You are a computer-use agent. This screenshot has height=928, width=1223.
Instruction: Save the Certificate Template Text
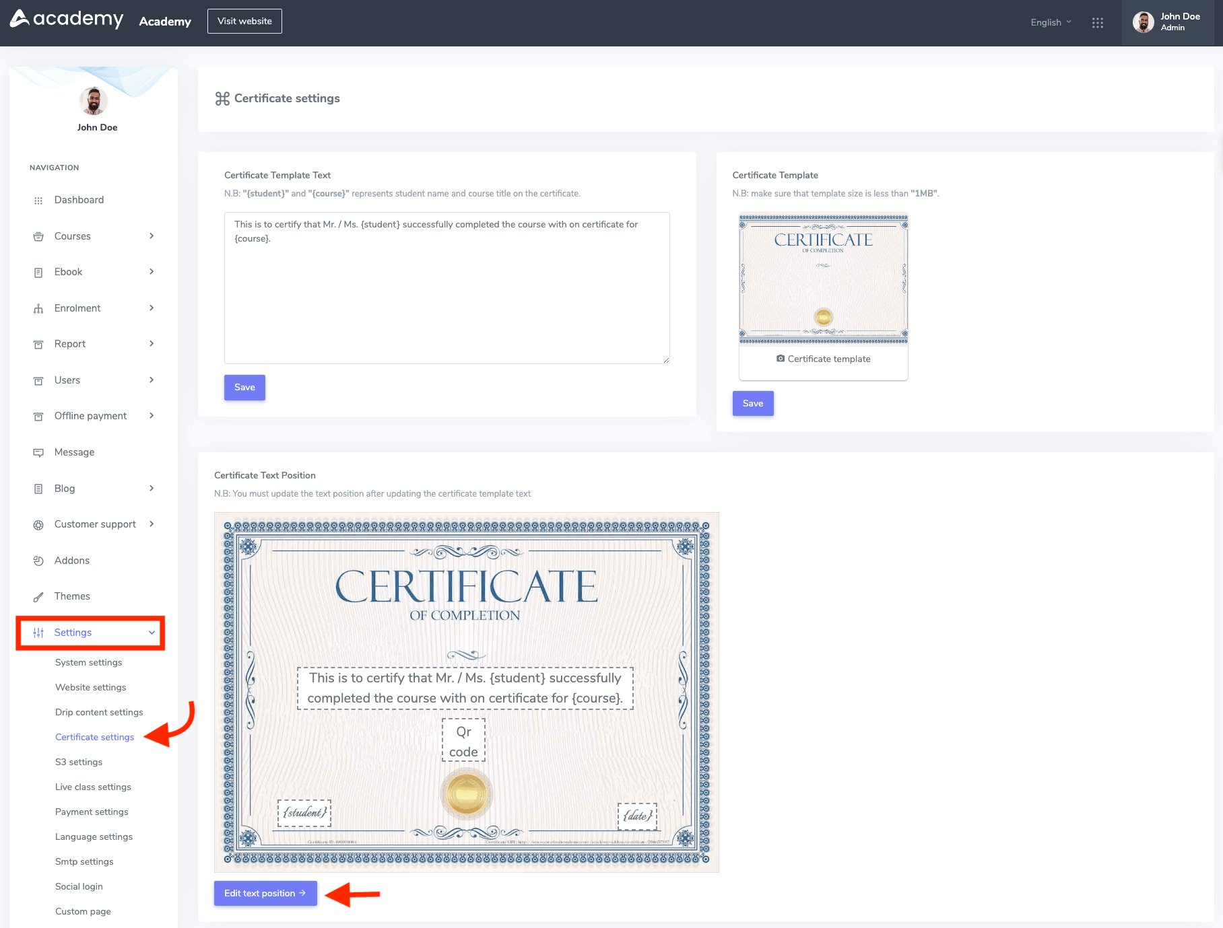(244, 387)
